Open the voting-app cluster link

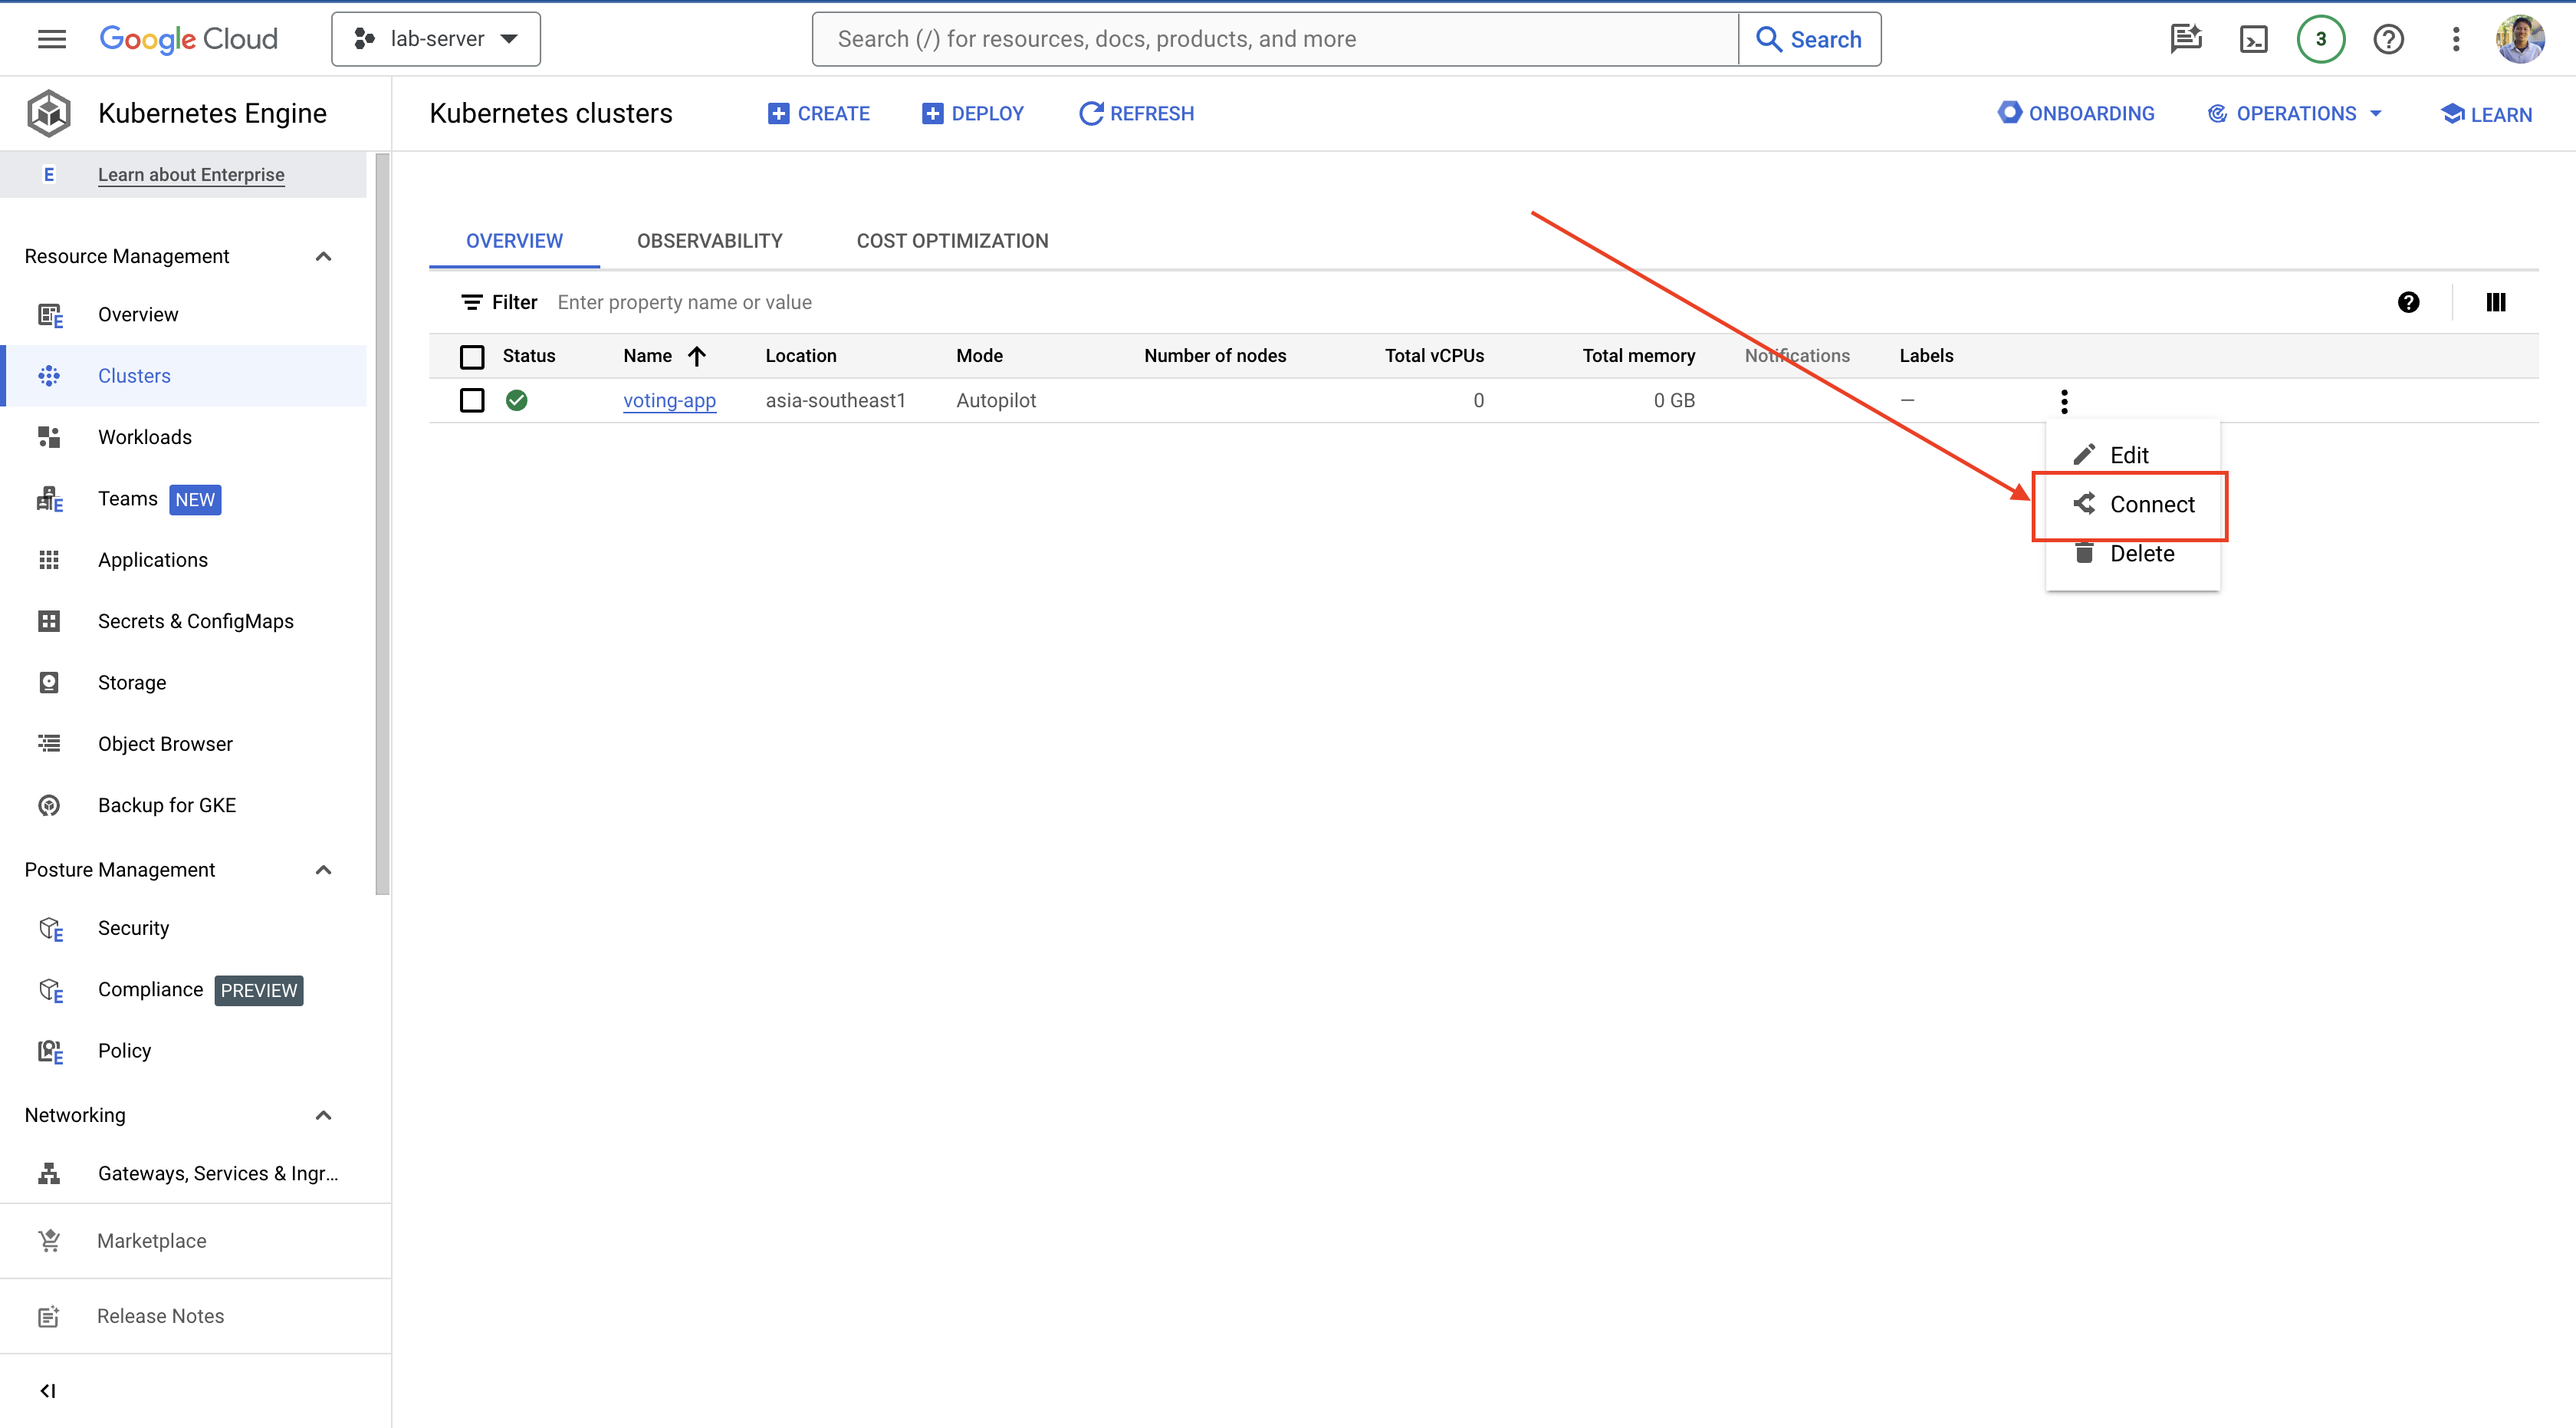coord(666,400)
